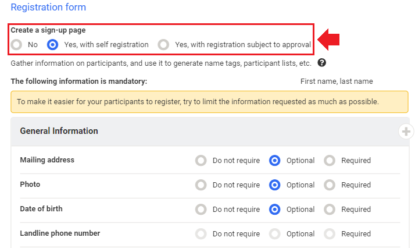Mark Date of birth as Required
Image resolution: width=415 pixels, height=248 pixels.
330,210
